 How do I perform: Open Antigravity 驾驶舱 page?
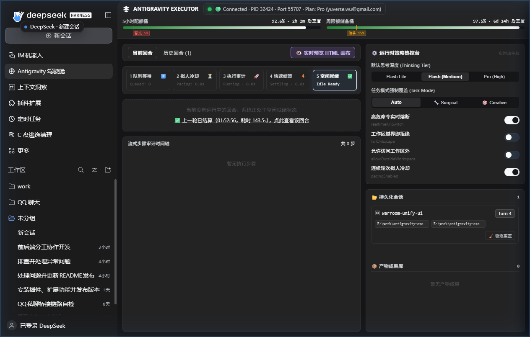[59, 71]
